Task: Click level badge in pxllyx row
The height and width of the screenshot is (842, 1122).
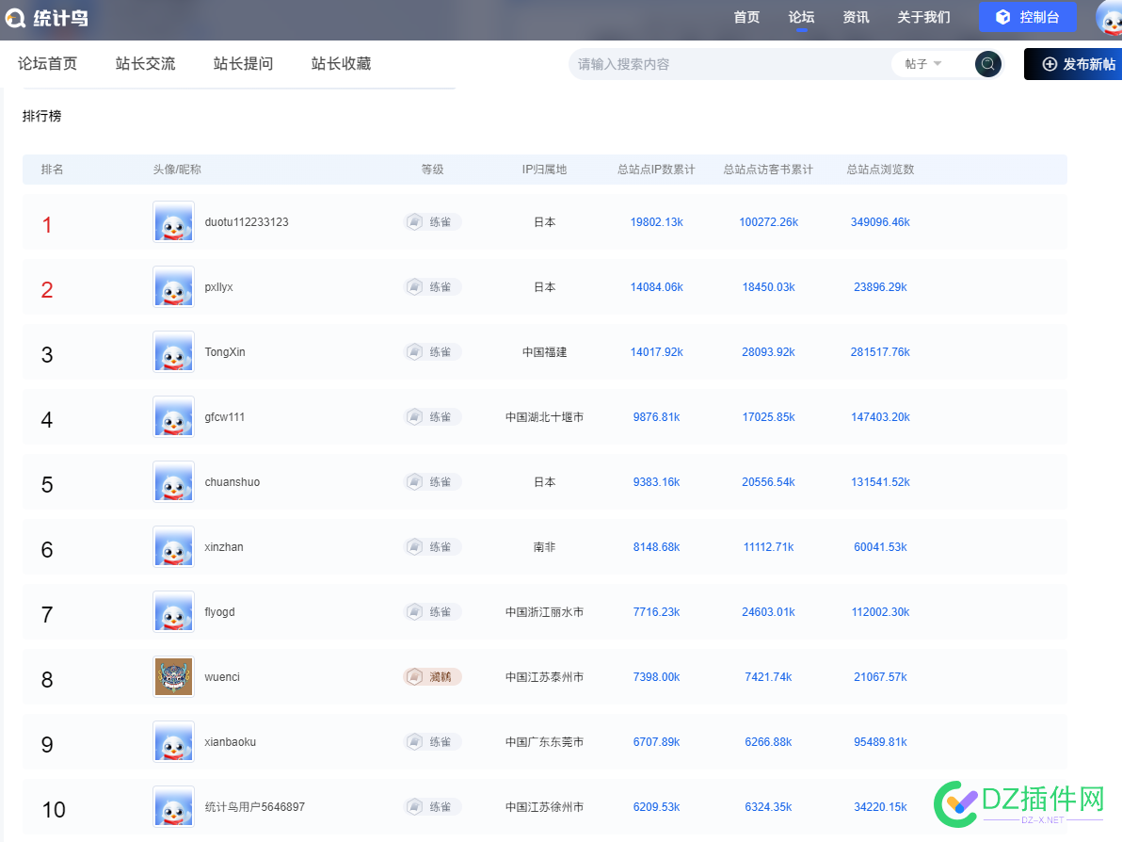Action: pyautogui.click(x=432, y=287)
